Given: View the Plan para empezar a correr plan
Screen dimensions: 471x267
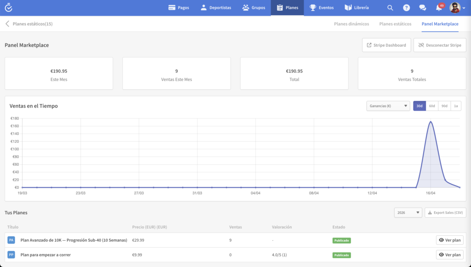Looking at the screenshot, I should (x=449, y=255).
